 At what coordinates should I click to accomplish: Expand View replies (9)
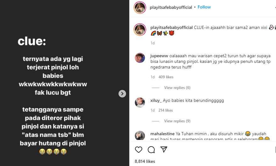[x=177, y=121]
